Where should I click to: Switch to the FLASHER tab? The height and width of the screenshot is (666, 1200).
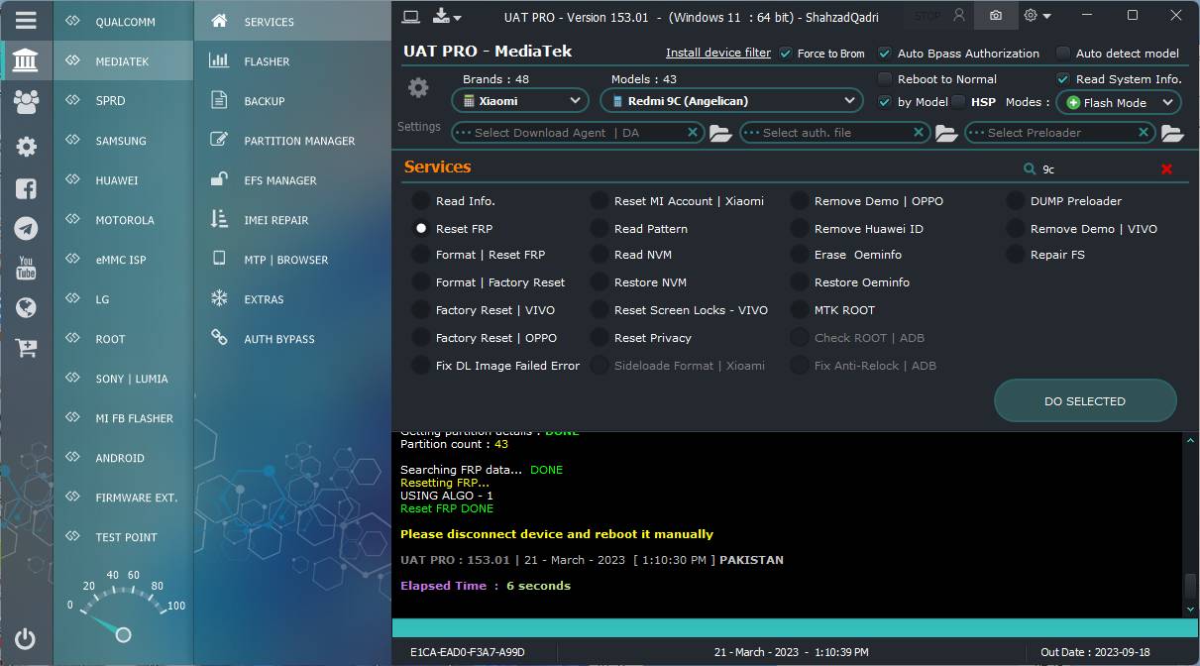pyautogui.click(x=292, y=61)
